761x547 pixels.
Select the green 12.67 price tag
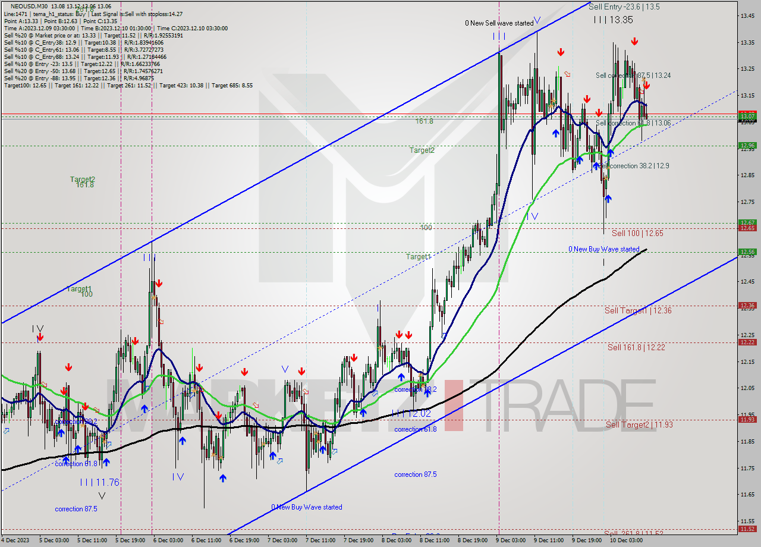tap(747, 222)
